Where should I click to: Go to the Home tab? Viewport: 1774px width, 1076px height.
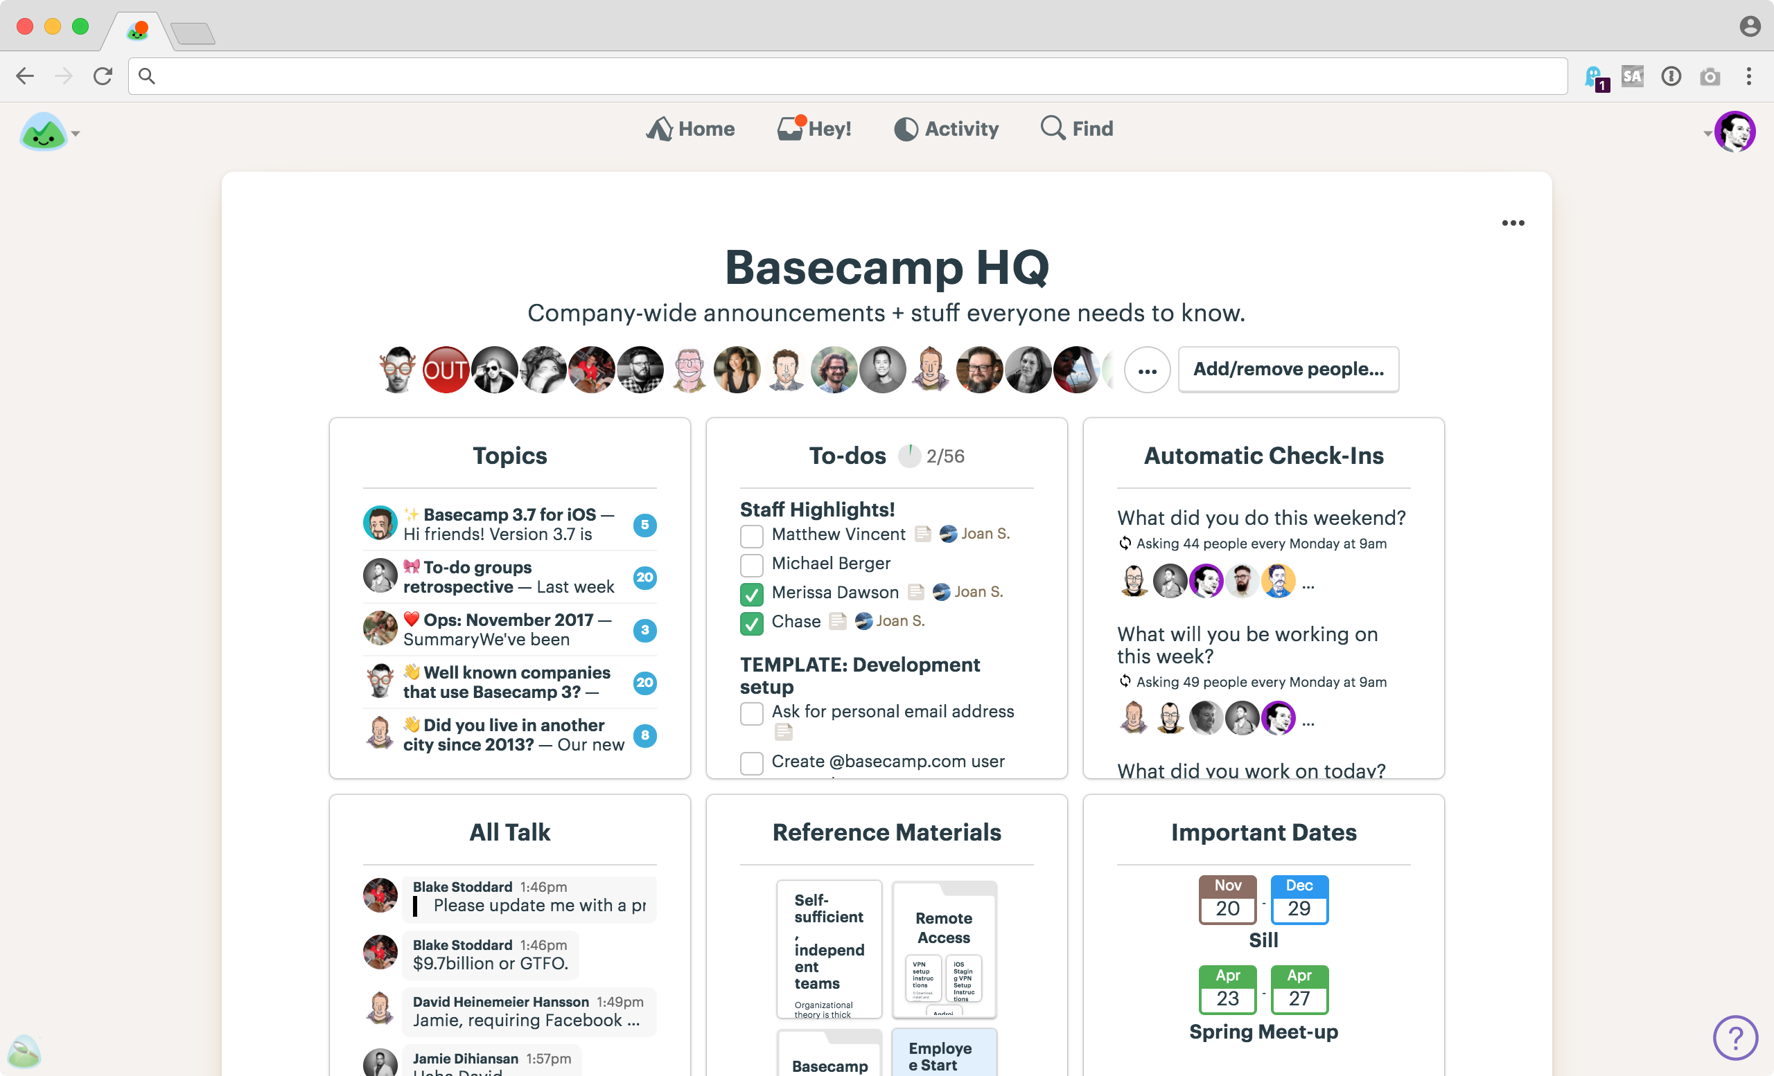coord(690,129)
